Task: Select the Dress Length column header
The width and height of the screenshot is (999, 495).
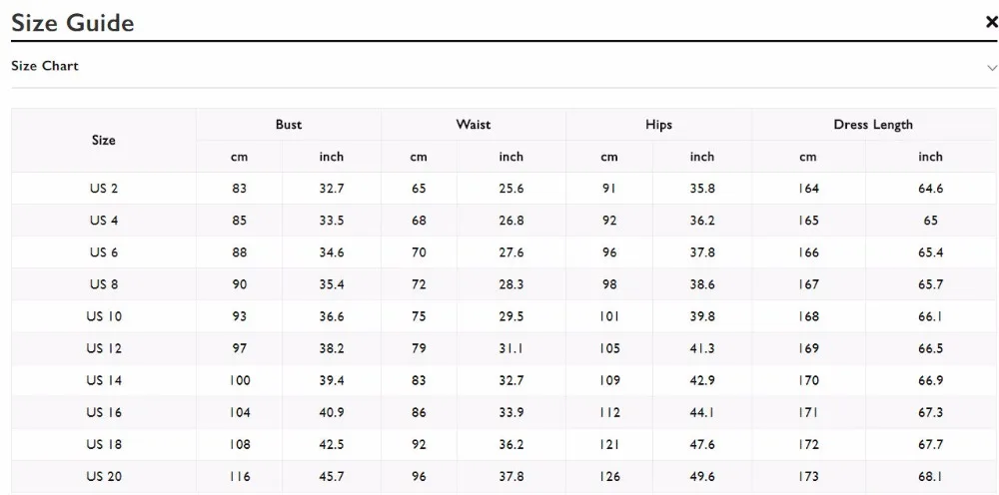Action: point(873,125)
